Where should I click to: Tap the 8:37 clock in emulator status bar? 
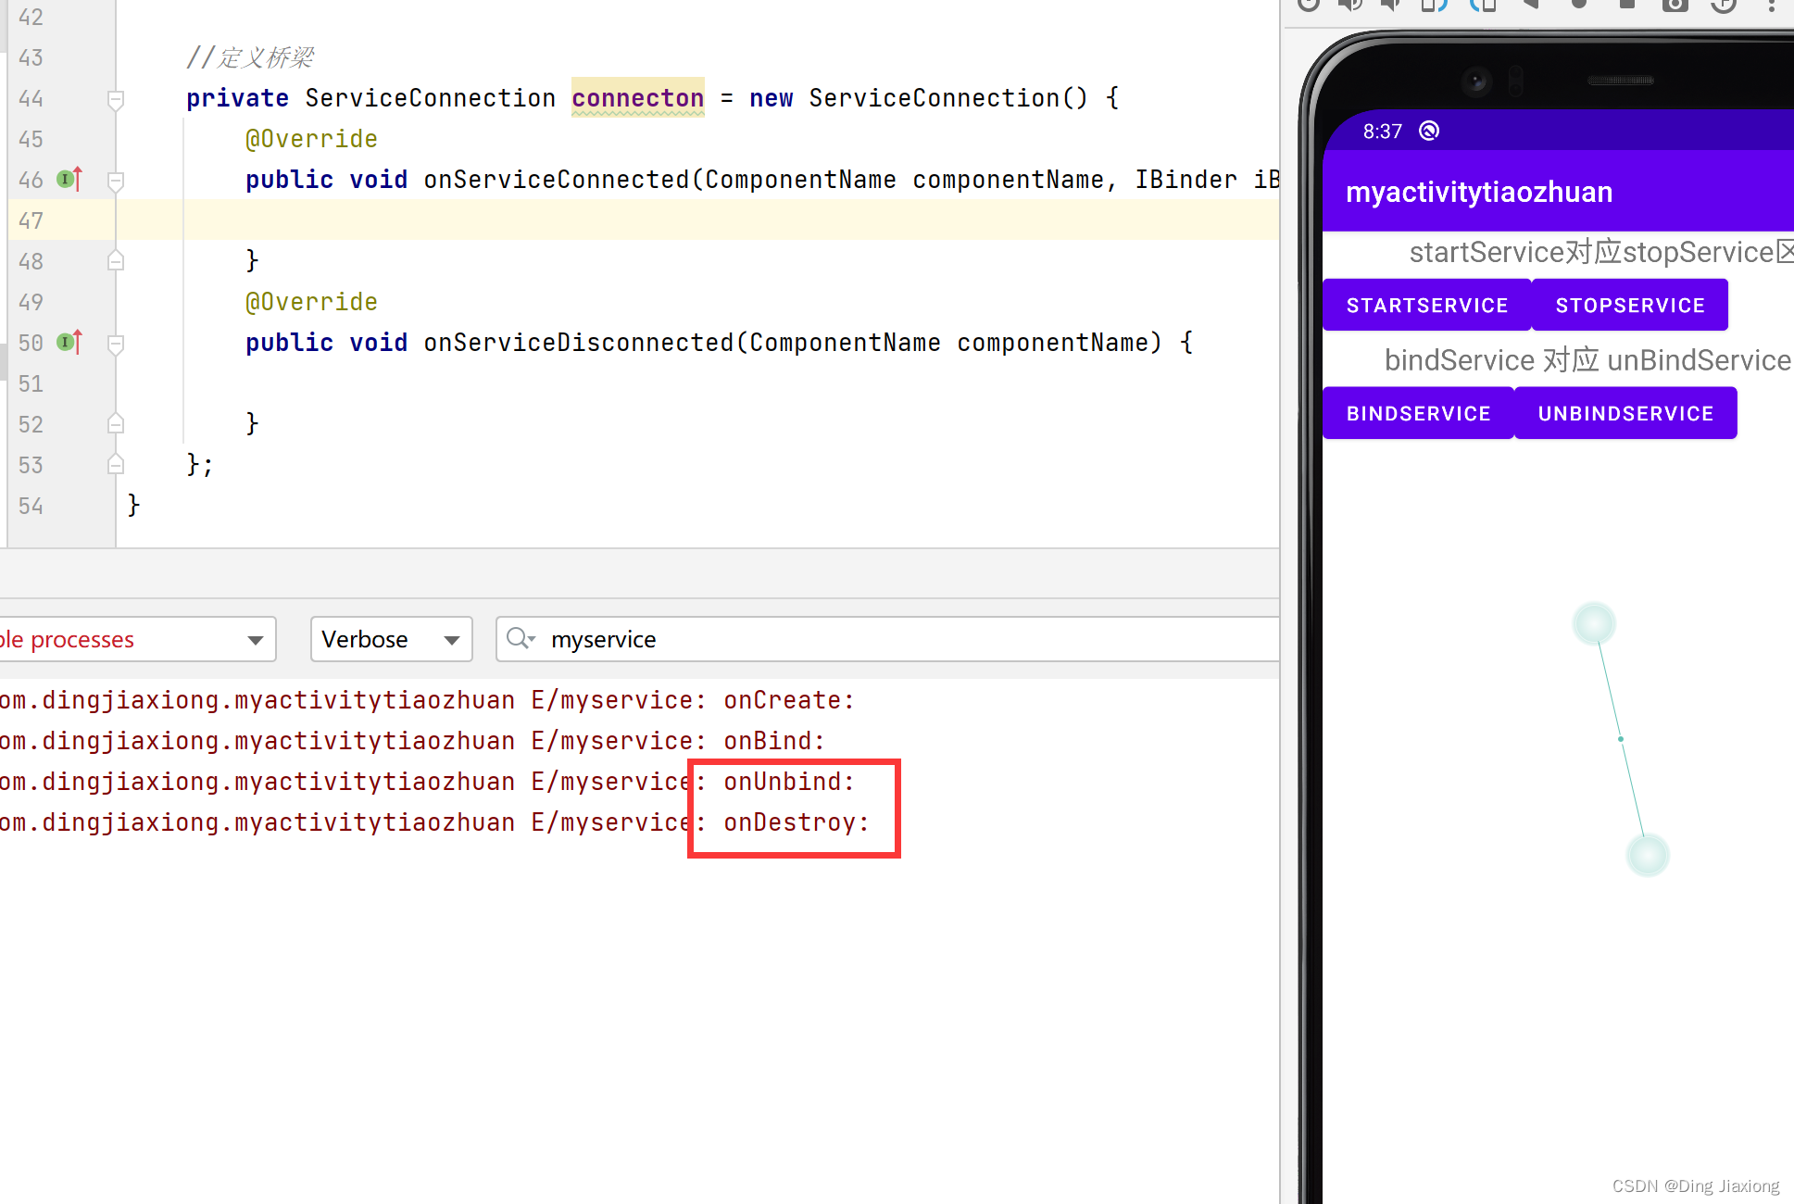pos(1382,132)
